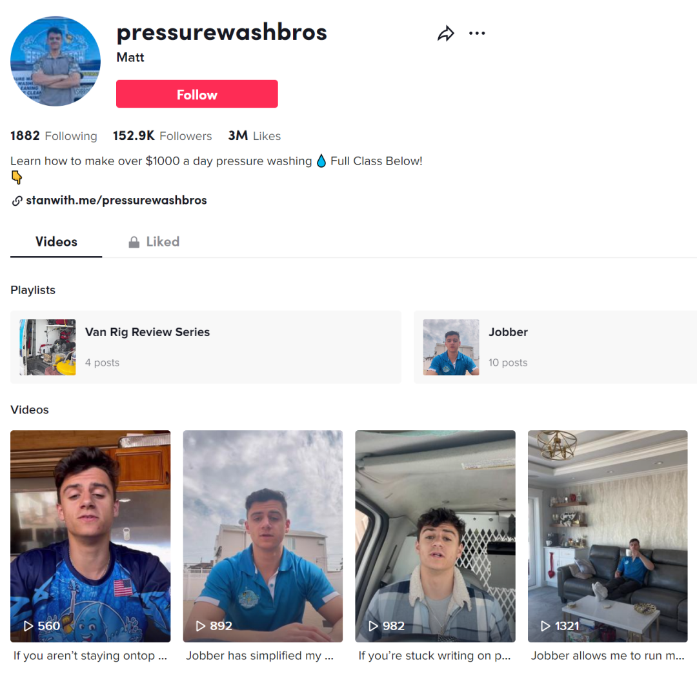697x674 pixels.
Task: Click the play icon on the 982 views video
Action: [374, 626]
